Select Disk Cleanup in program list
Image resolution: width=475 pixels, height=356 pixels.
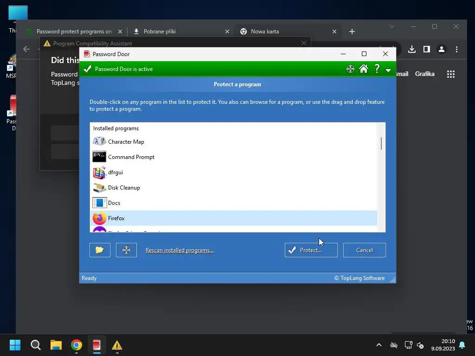(x=233, y=187)
